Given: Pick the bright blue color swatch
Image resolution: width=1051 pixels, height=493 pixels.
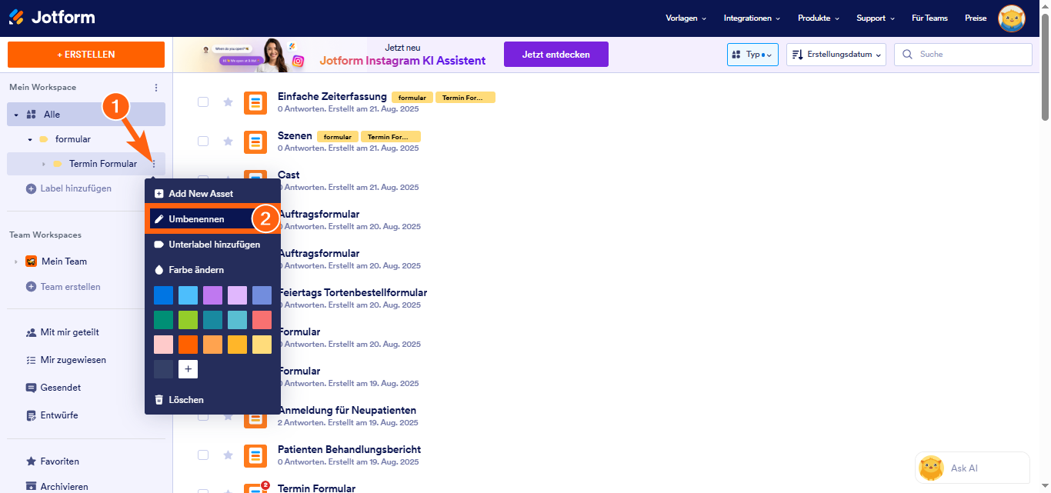Looking at the screenshot, I should pos(164,295).
